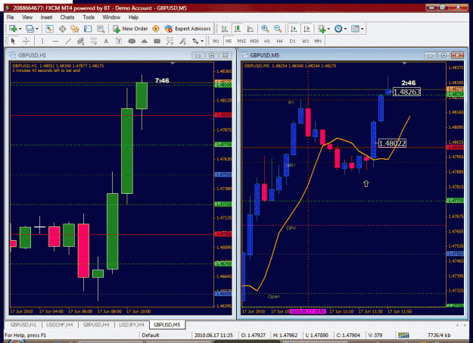The width and height of the screenshot is (473, 343).
Task: Open the Tools menu
Action: click(89, 17)
